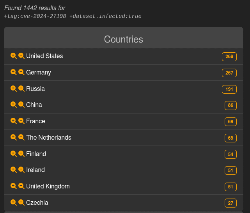250x213 pixels.
Task: Exclude Germany with the minus magnifier icon
Action: pos(21,72)
